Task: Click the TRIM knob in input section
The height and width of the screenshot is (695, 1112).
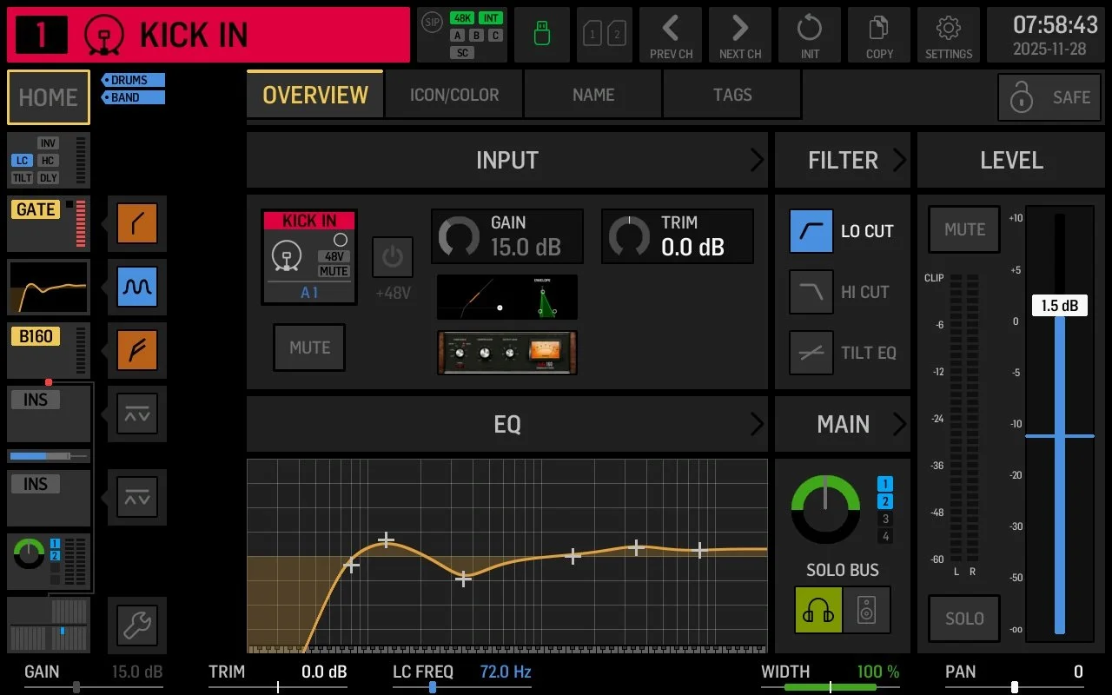Action: click(x=629, y=236)
